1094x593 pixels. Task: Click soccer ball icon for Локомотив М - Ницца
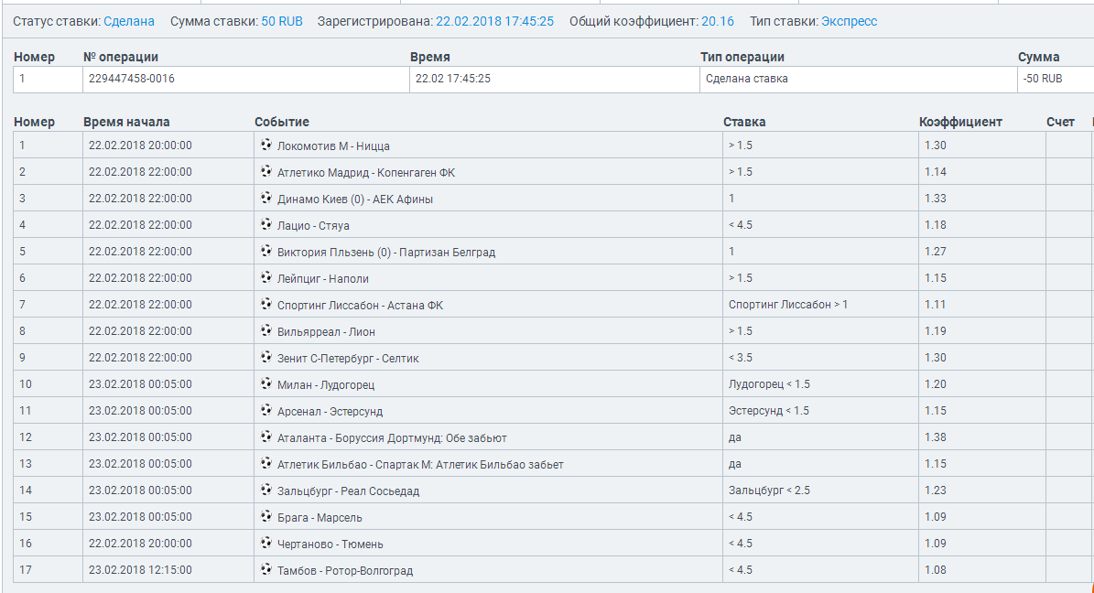point(265,145)
